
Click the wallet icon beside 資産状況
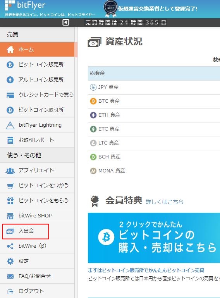(x=95, y=42)
